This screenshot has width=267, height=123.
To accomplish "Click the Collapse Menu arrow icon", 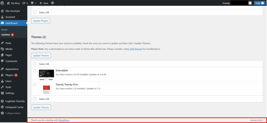I will (x=2, y=113).
